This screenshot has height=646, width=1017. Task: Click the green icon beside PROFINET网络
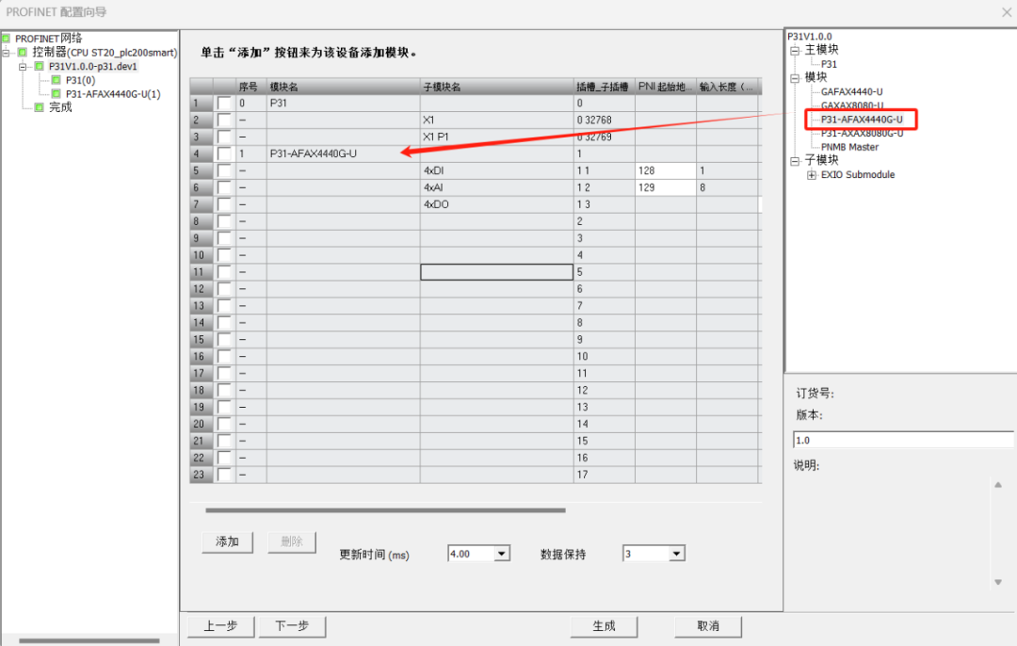6,39
